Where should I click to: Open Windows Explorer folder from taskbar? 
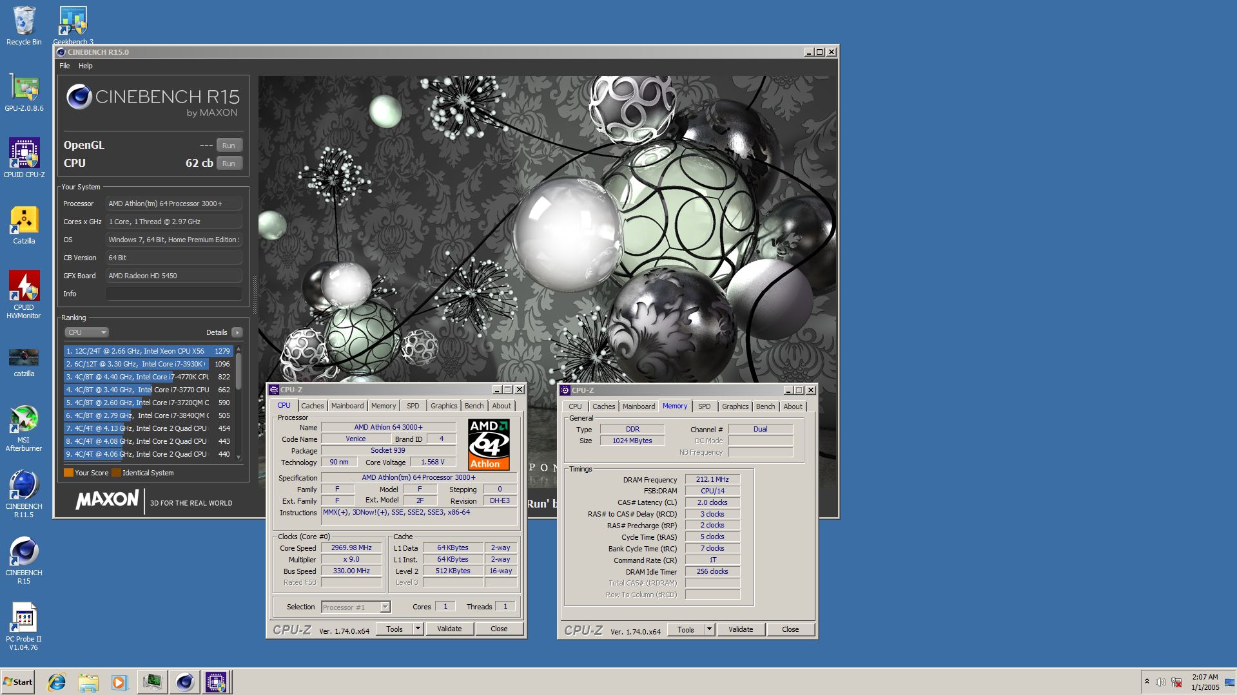(88, 681)
